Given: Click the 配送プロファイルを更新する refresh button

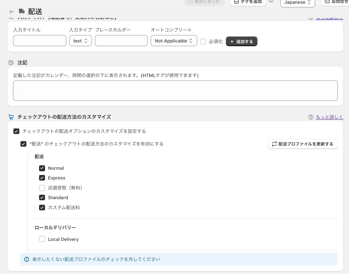Looking at the screenshot, I should (302, 144).
